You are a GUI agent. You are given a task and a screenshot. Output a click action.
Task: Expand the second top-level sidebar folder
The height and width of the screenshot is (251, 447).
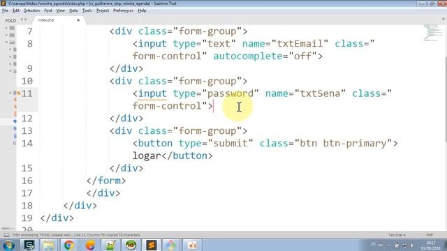click(6, 35)
